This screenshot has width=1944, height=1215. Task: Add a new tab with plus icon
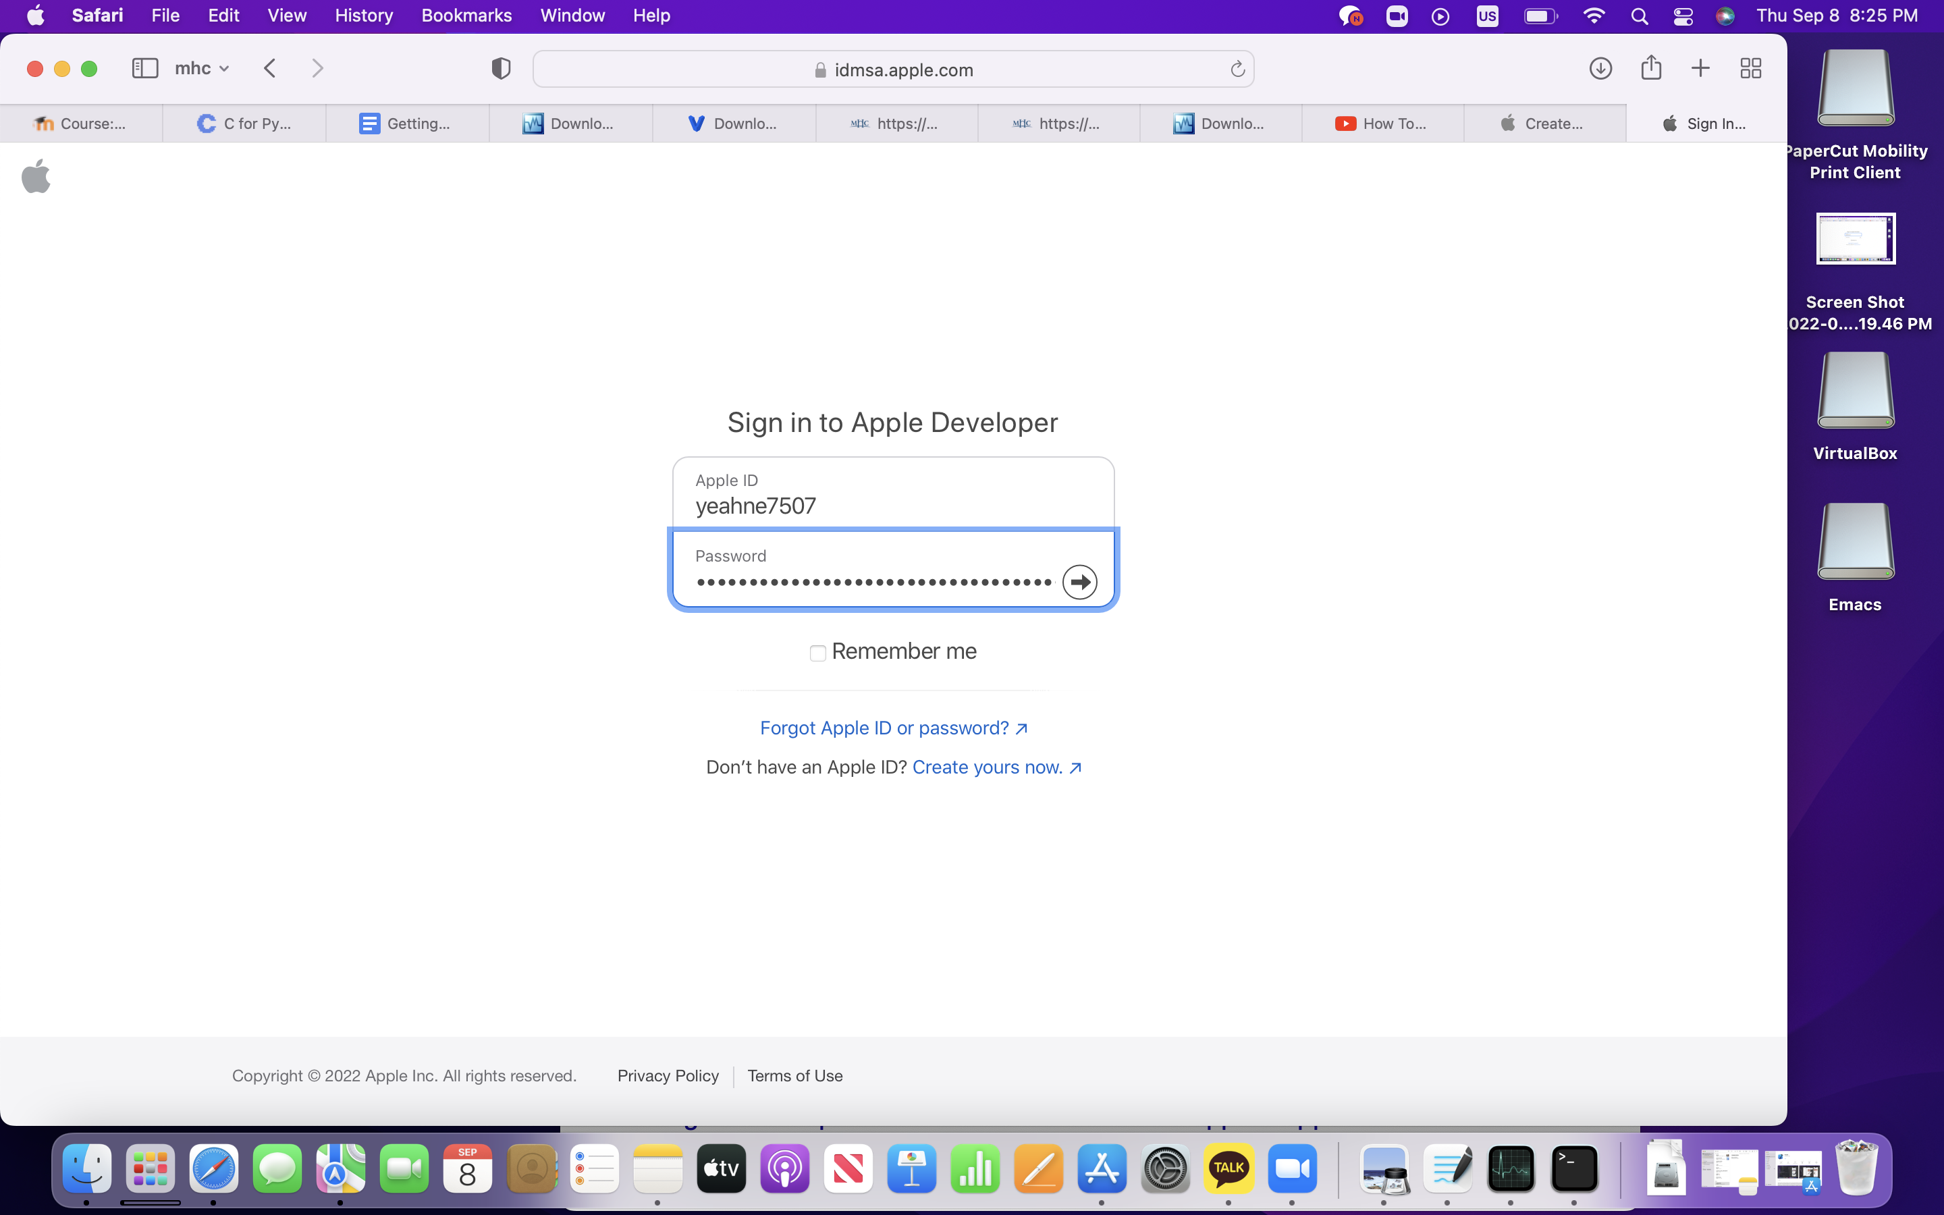pyautogui.click(x=1700, y=68)
